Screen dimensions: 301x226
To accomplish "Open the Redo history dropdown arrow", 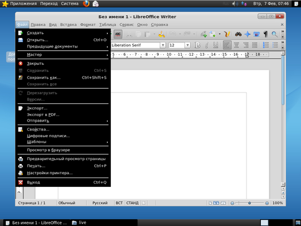I will [194, 34].
